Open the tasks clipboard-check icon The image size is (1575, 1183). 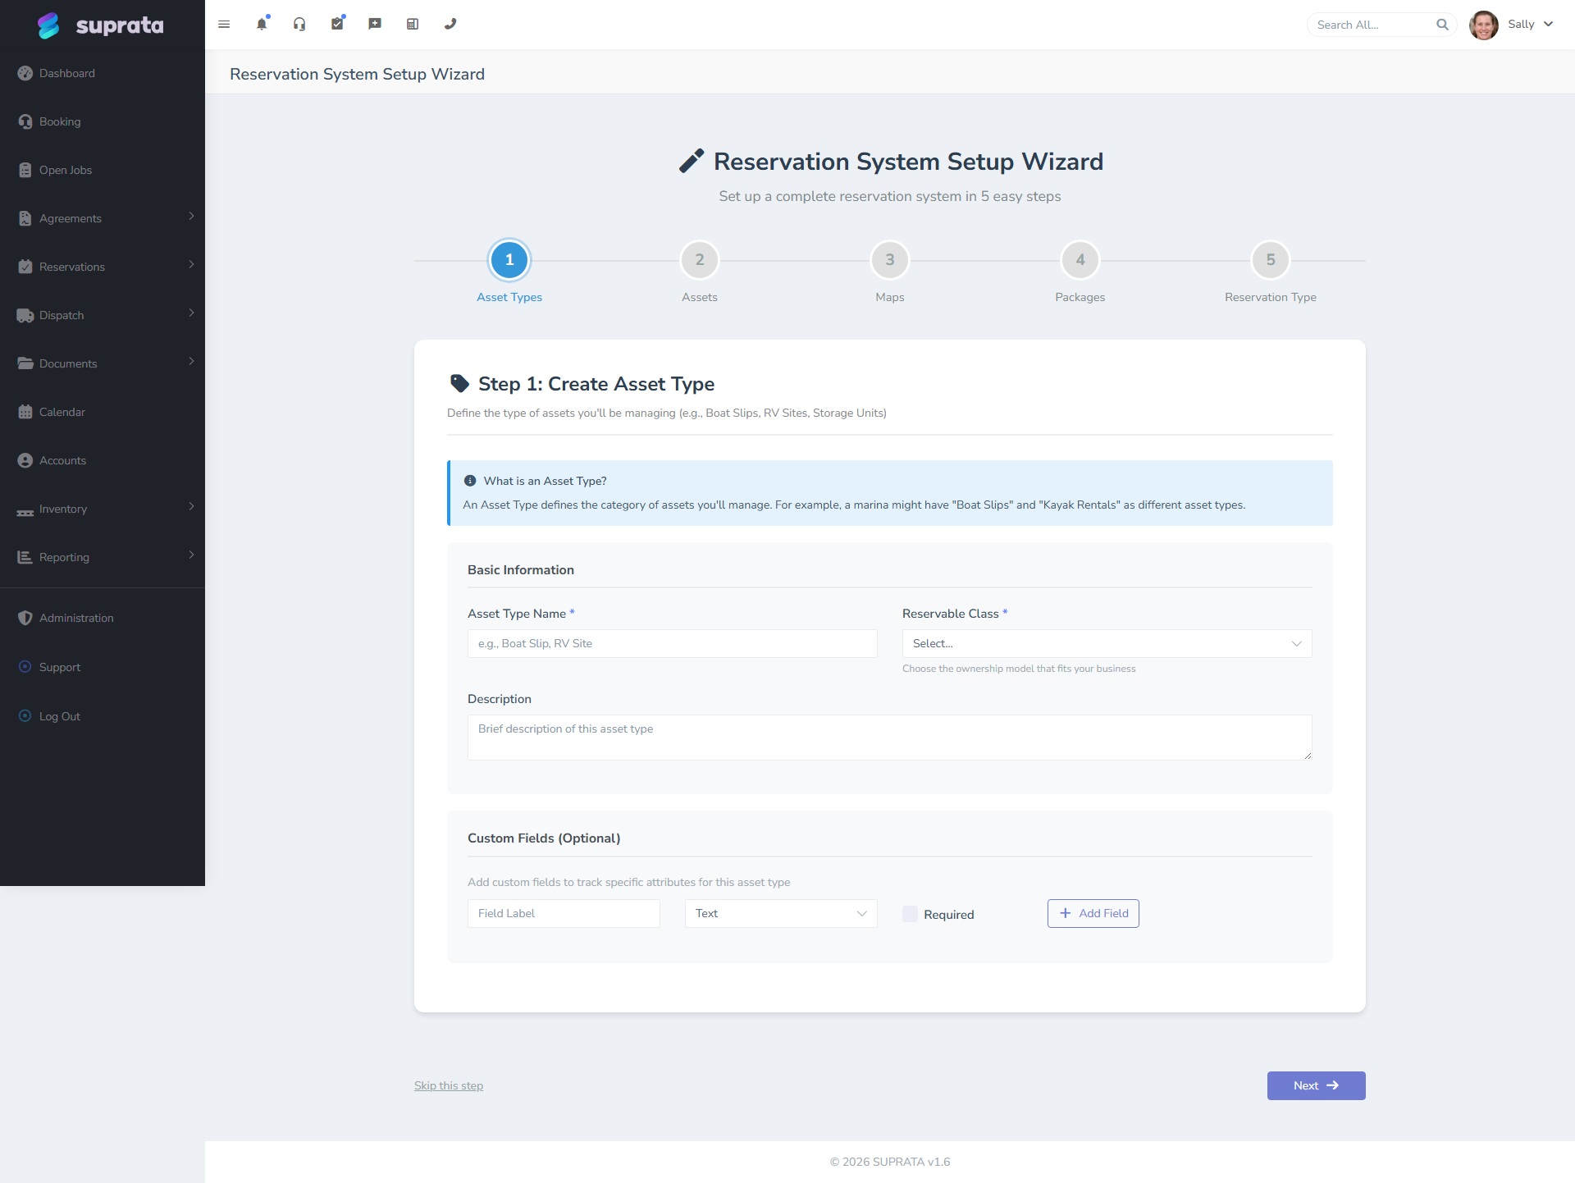[337, 24]
